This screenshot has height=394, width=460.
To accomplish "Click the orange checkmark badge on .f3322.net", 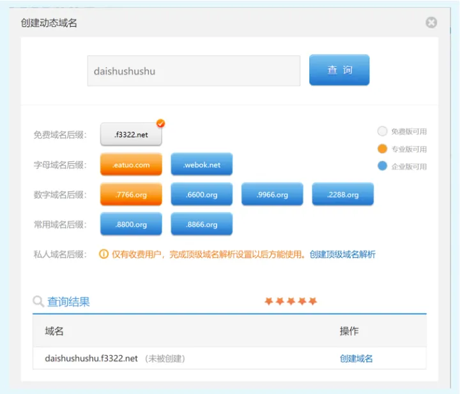I will click(x=160, y=123).
